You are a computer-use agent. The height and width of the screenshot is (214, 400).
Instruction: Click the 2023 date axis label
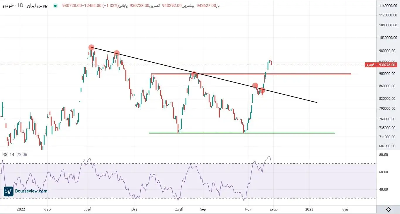[x=309, y=209]
